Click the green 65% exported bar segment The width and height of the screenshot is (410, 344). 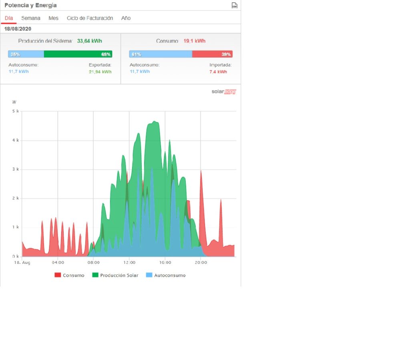point(78,54)
